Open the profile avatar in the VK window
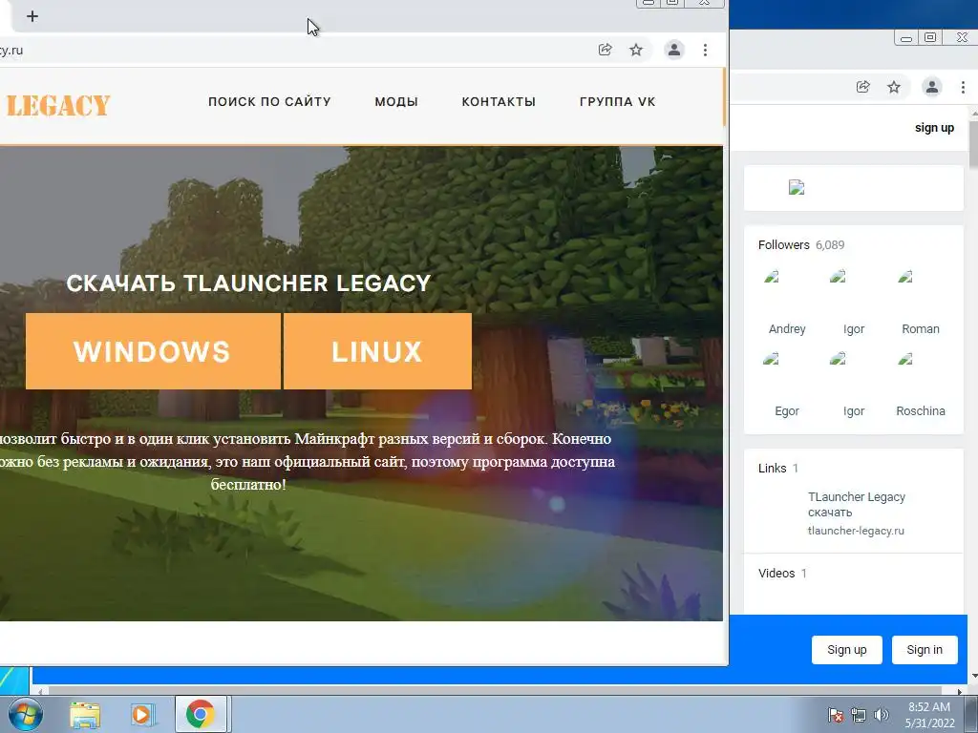 pyautogui.click(x=932, y=87)
